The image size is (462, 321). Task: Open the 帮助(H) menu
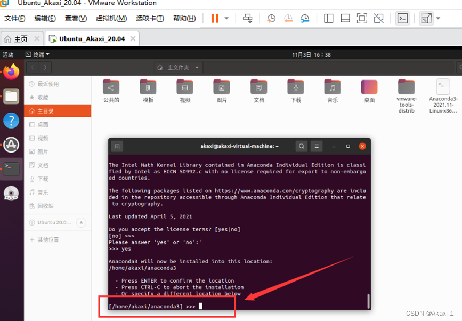pos(184,18)
